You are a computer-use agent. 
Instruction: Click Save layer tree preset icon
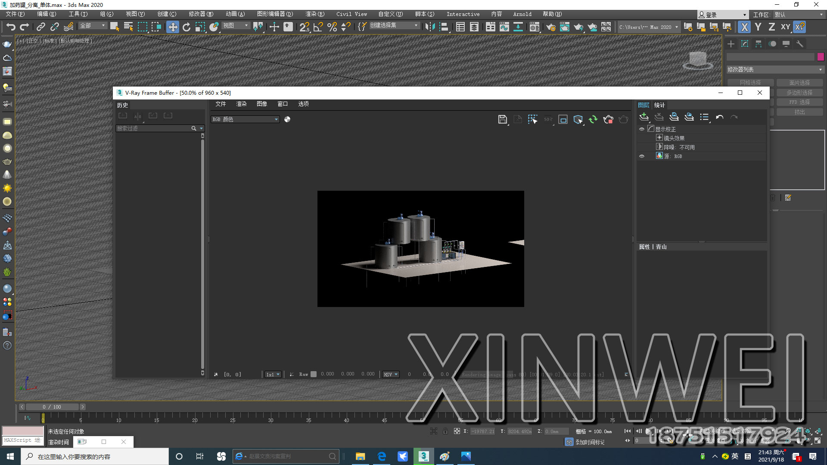pos(674,117)
